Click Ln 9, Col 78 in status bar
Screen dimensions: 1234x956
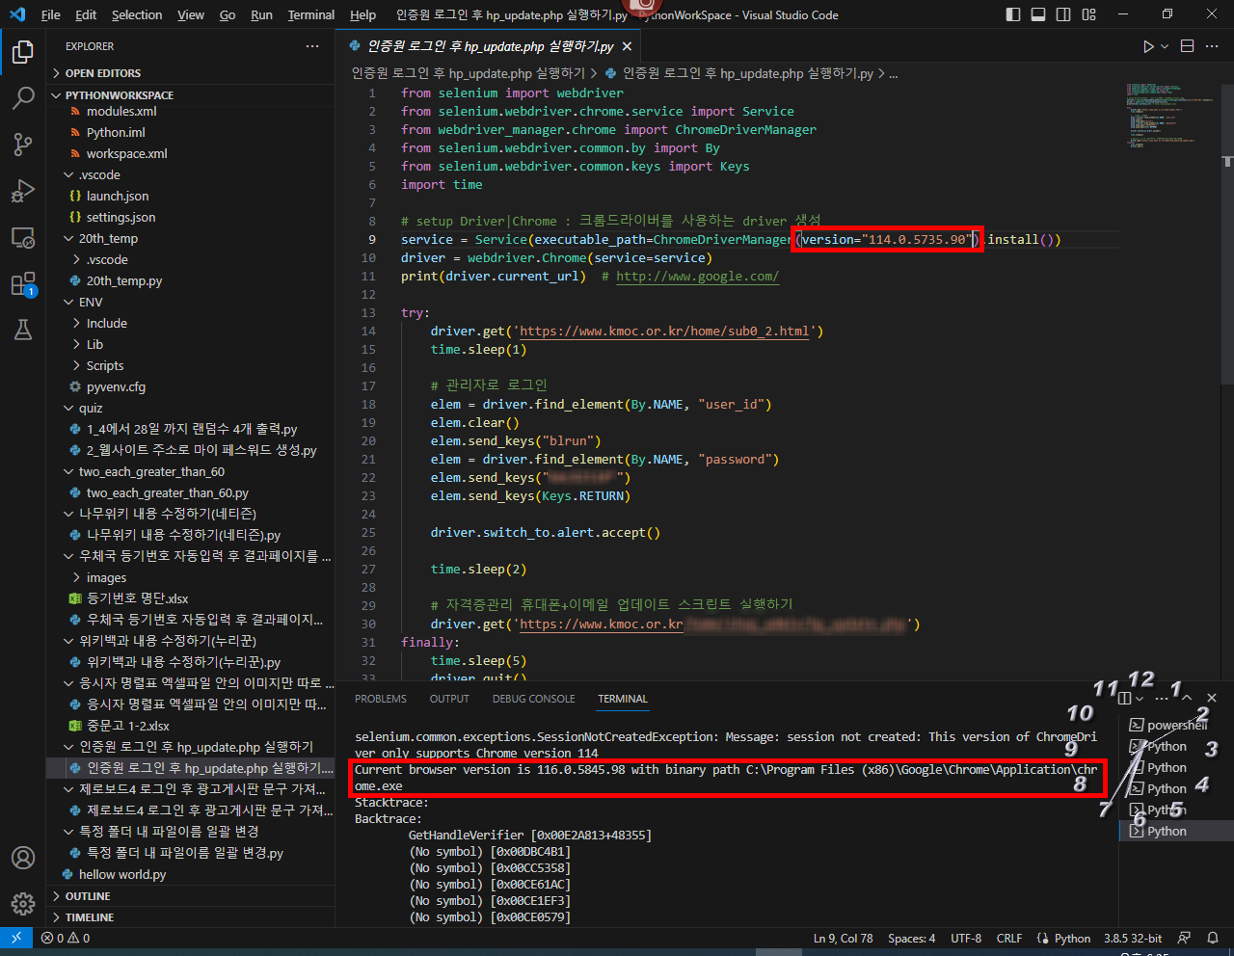coord(843,938)
